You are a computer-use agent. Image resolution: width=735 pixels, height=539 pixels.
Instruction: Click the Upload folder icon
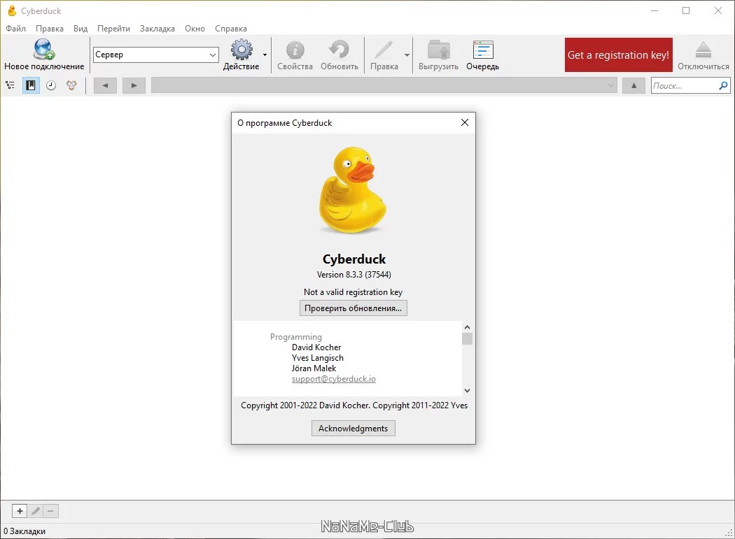click(x=439, y=50)
